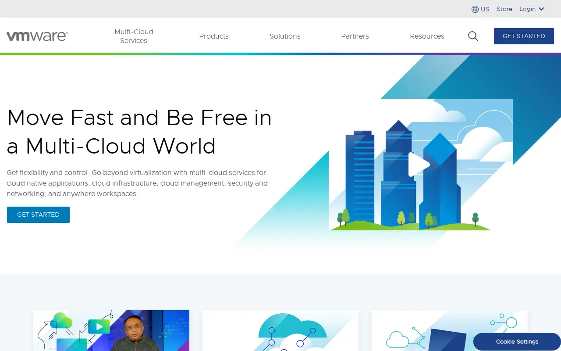Open the search magnifier icon
The height and width of the screenshot is (351, 561).
pos(473,36)
